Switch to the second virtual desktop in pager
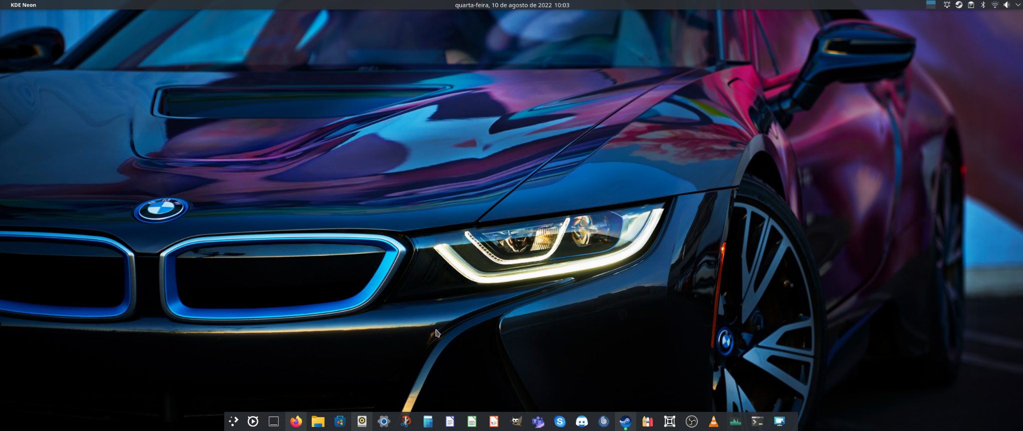The image size is (1023, 431). (931, 7)
